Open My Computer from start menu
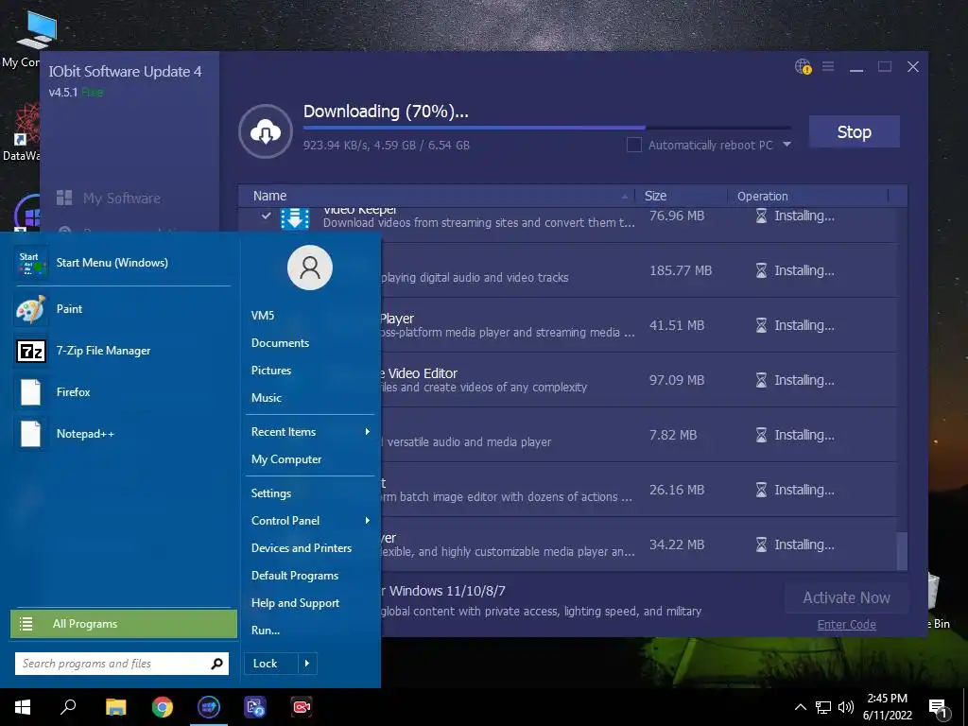Screen dimensions: 968x726 coord(286,459)
